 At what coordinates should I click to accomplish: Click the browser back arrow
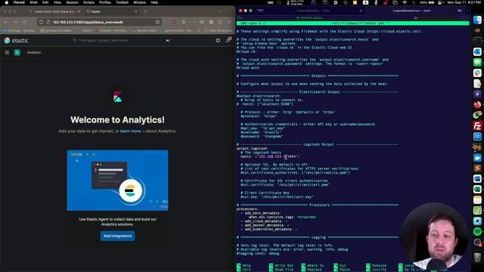tap(6, 22)
